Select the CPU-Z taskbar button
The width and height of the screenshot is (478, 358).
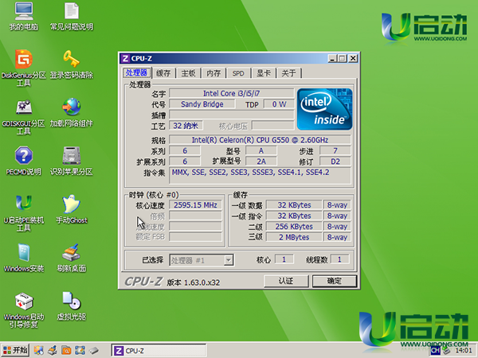click(159, 351)
